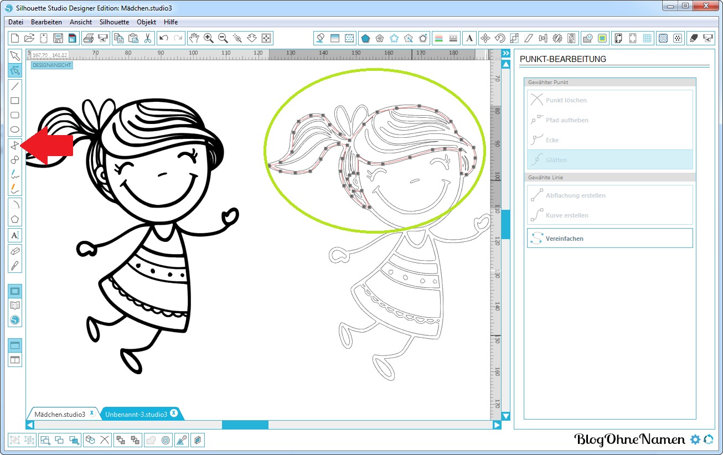Click the Zoom In magnifier
The image size is (723, 455).
(209, 38)
